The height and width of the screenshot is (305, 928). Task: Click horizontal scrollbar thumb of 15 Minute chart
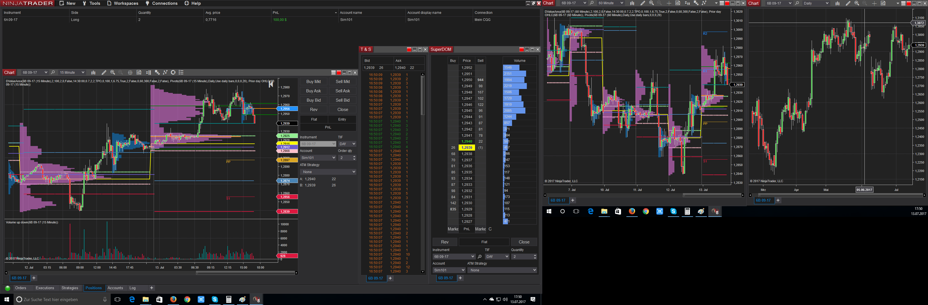245,273
